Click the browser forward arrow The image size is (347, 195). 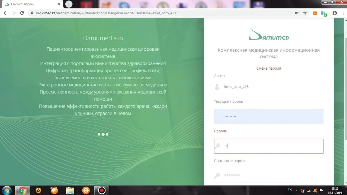click(x=14, y=13)
